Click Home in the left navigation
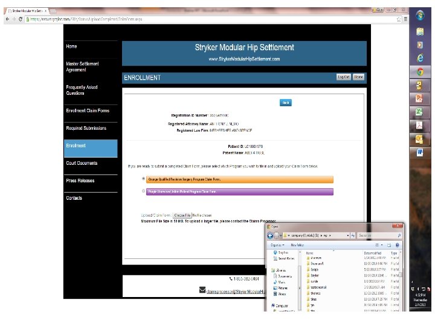The image size is (435, 326). (71, 46)
